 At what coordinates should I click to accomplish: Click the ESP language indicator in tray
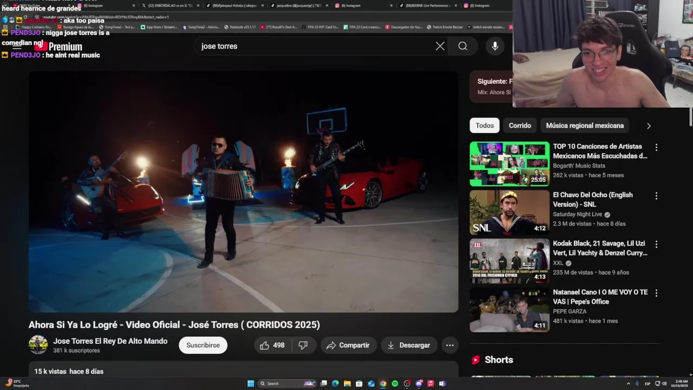[648, 383]
